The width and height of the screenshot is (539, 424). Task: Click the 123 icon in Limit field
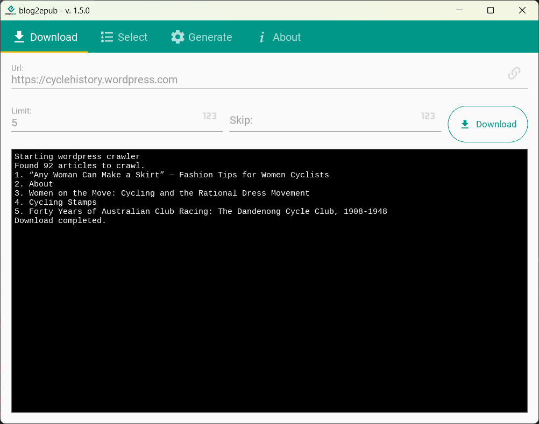(209, 116)
